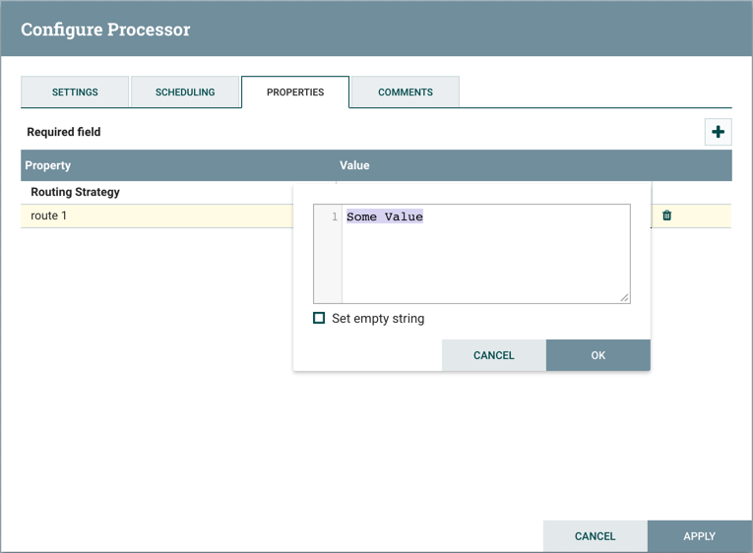Select the Routing Strategy property row
The height and width of the screenshot is (553, 753).
148,192
